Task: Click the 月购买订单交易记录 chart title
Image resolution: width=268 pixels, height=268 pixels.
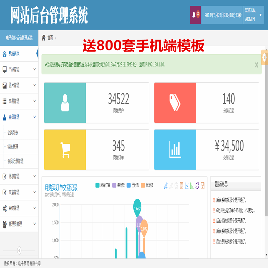Action: tap(61, 188)
